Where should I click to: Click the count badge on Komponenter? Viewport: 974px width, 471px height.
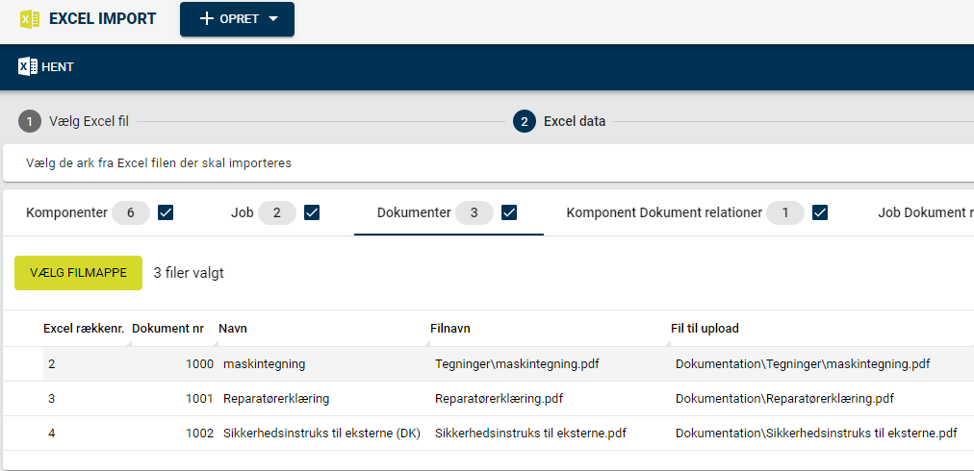[x=131, y=212]
